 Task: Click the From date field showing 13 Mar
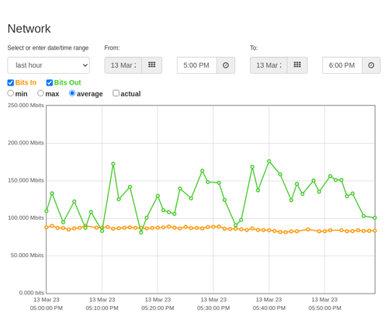[x=123, y=65]
